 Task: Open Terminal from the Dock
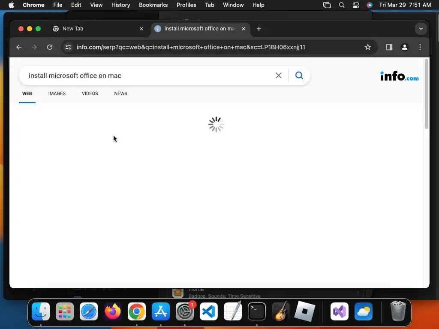coord(257,311)
